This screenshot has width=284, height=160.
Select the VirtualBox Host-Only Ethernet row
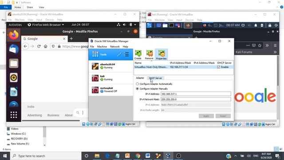(183, 67)
